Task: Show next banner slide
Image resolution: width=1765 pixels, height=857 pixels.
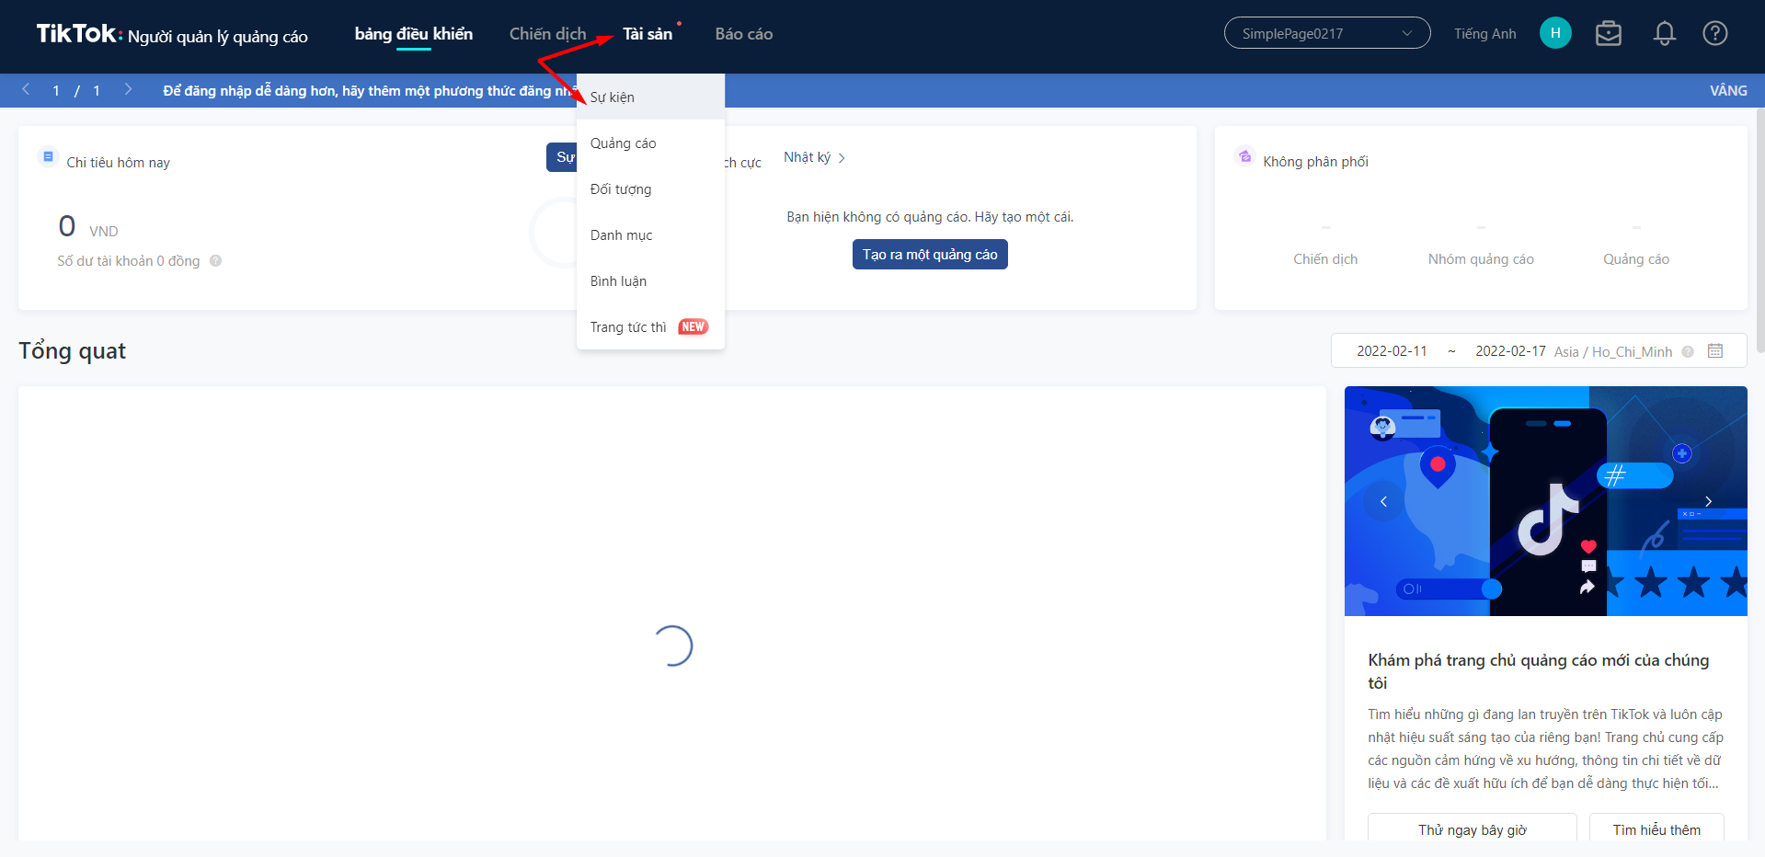Action: (1708, 501)
